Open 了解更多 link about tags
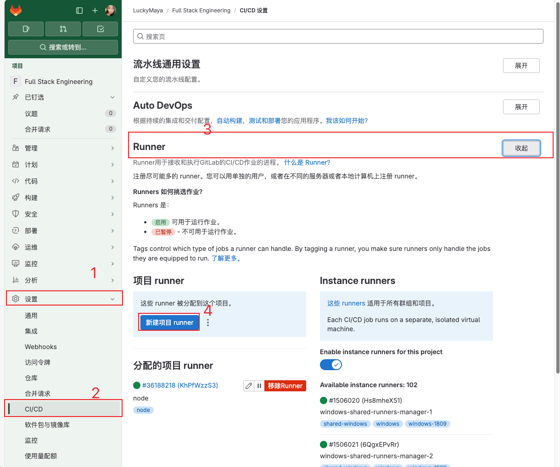The height and width of the screenshot is (467, 560). point(226,258)
